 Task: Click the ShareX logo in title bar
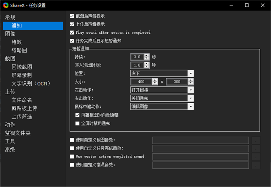point(5,5)
